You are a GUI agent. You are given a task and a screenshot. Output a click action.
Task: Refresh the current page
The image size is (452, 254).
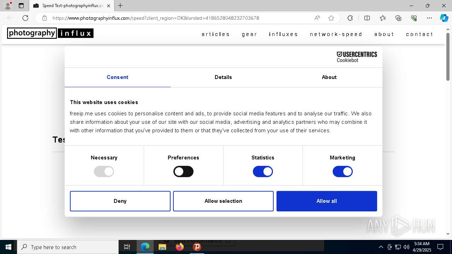coord(25,18)
